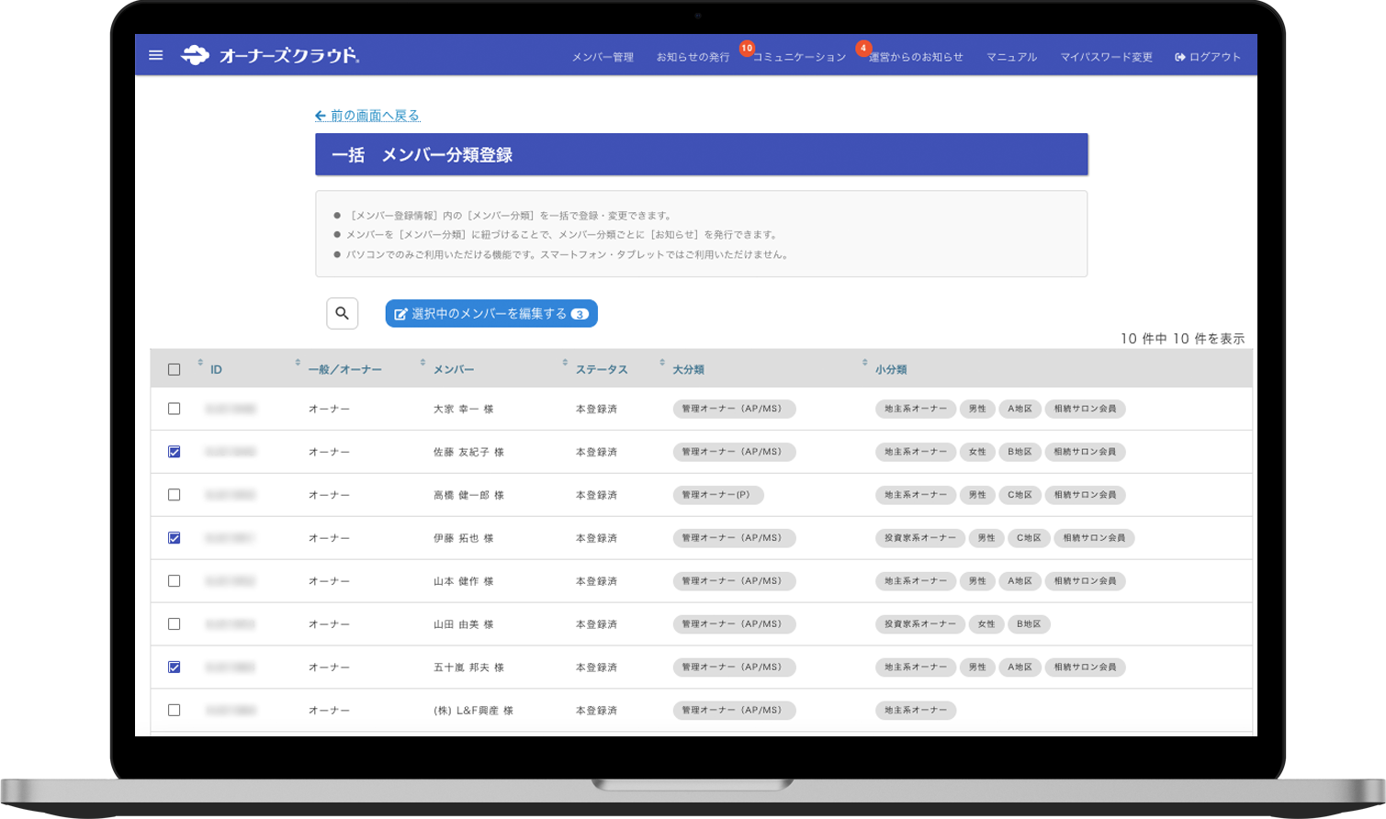Toggle the select-all checkbox in table header
Image resolution: width=1386 pixels, height=819 pixels.
tap(174, 368)
